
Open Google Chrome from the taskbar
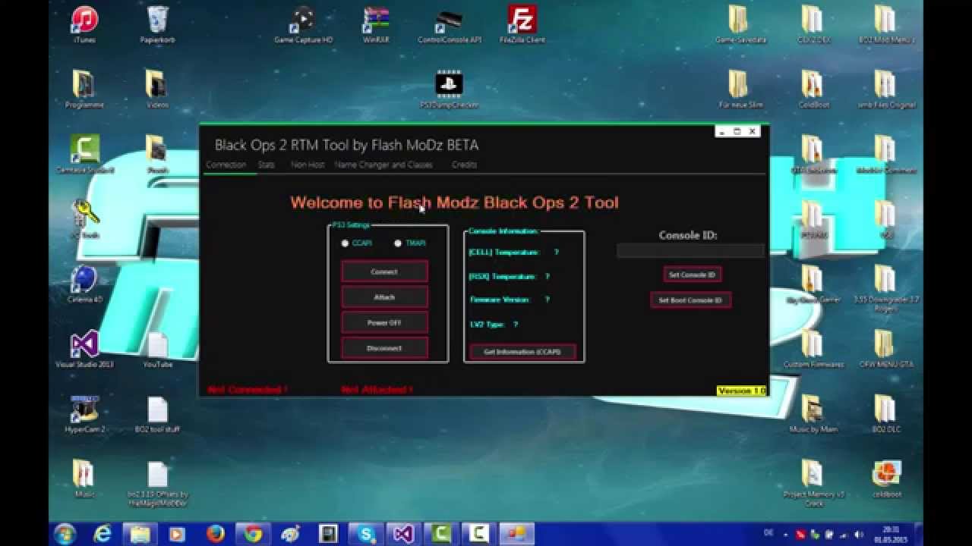pos(253,534)
